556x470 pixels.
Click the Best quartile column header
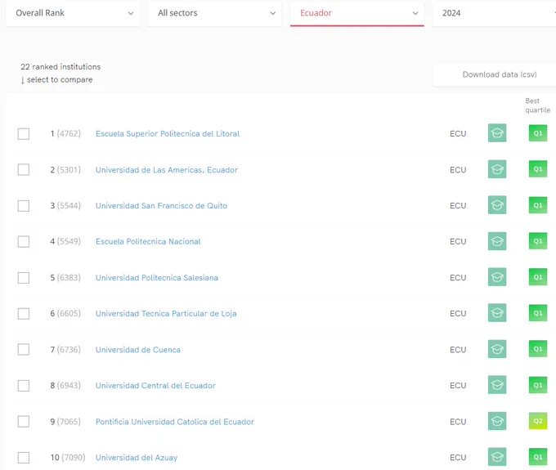pyautogui.click(x=537, y=105)
